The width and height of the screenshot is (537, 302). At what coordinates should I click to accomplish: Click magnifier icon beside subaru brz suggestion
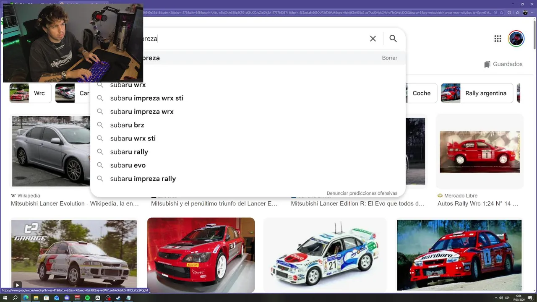(100, 125)
